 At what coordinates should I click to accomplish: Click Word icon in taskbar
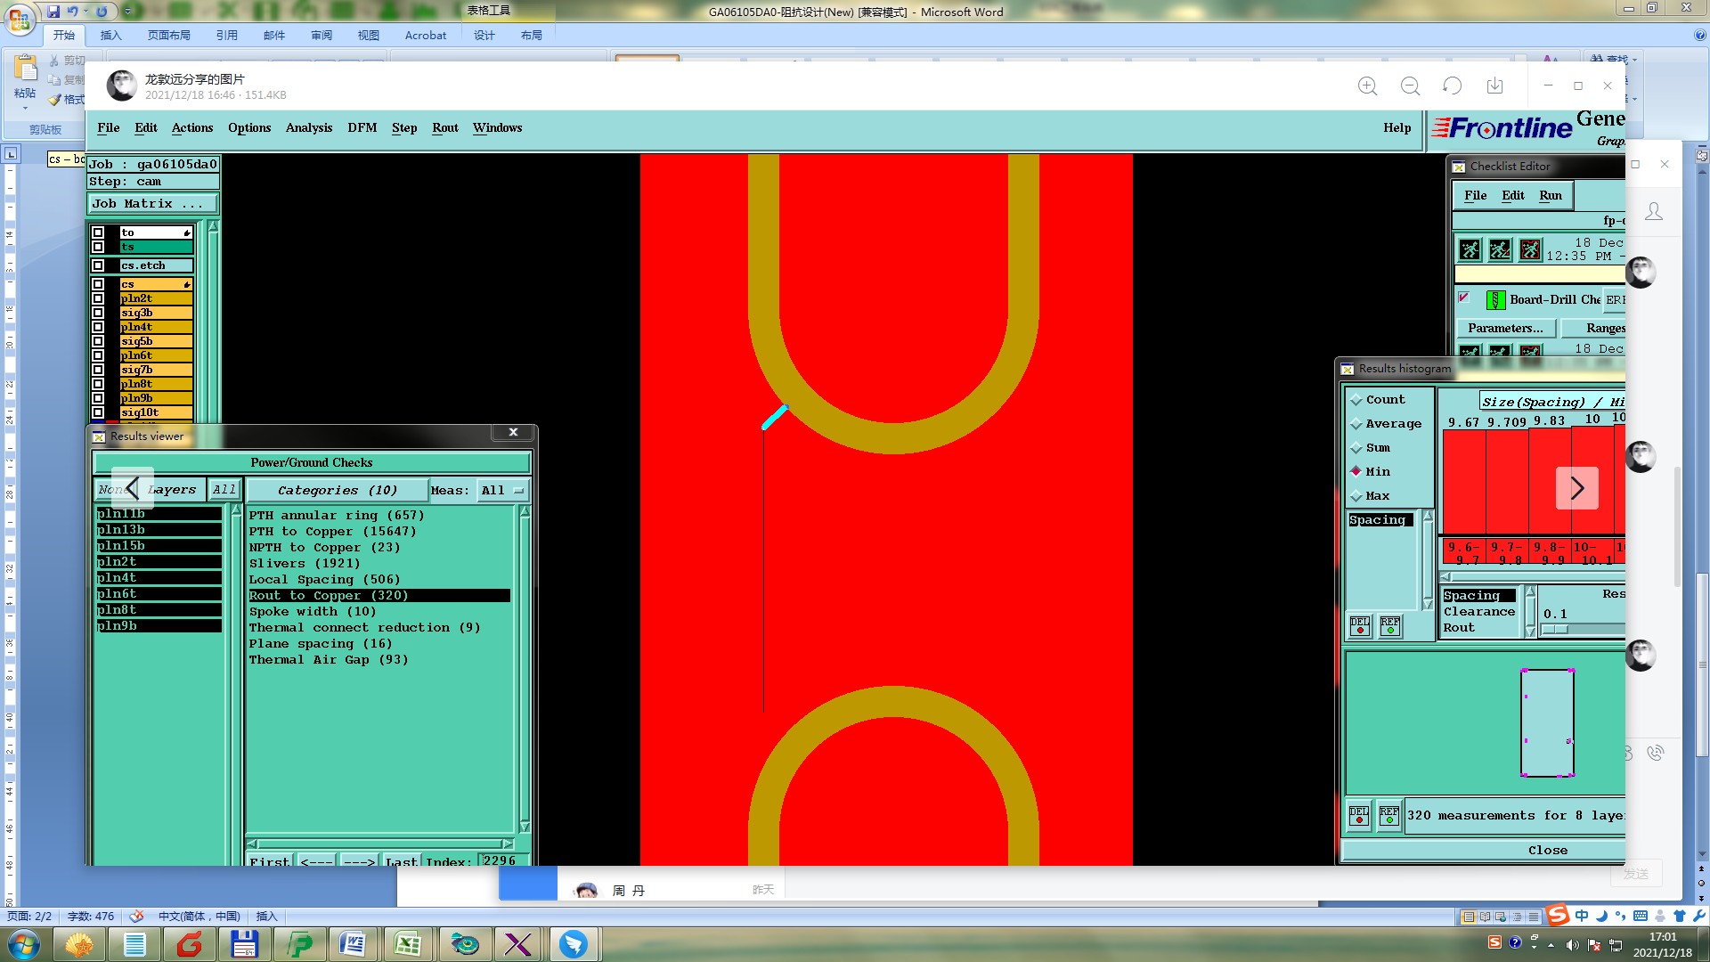point(353,944)
